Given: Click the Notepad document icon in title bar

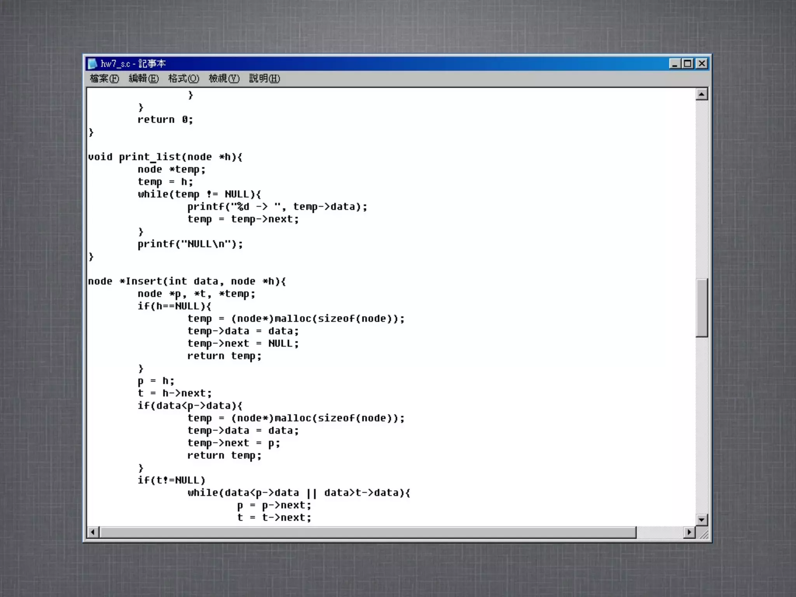Looking at the screenshot, I should coord(93,64).
